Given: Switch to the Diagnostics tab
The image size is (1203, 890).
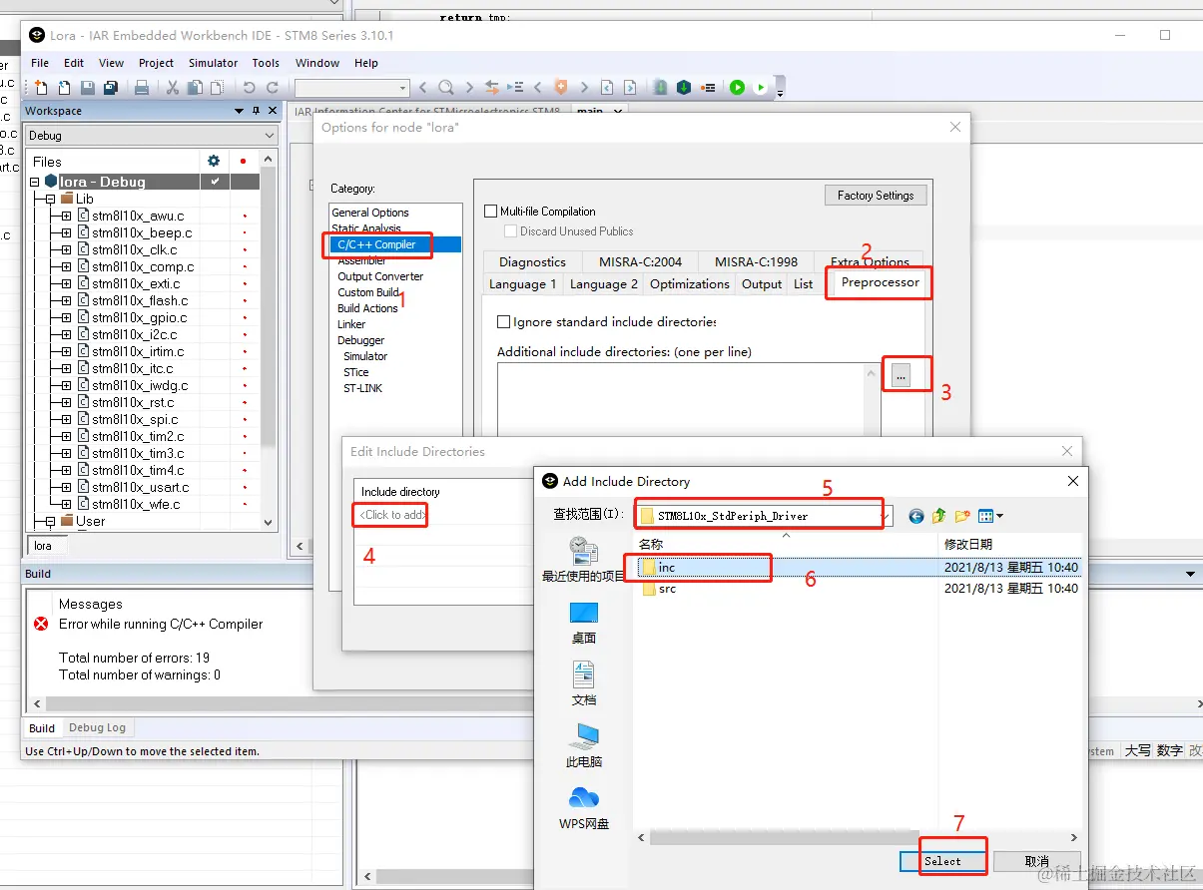Looking at the screenshot, I should [x=532, y=262].
